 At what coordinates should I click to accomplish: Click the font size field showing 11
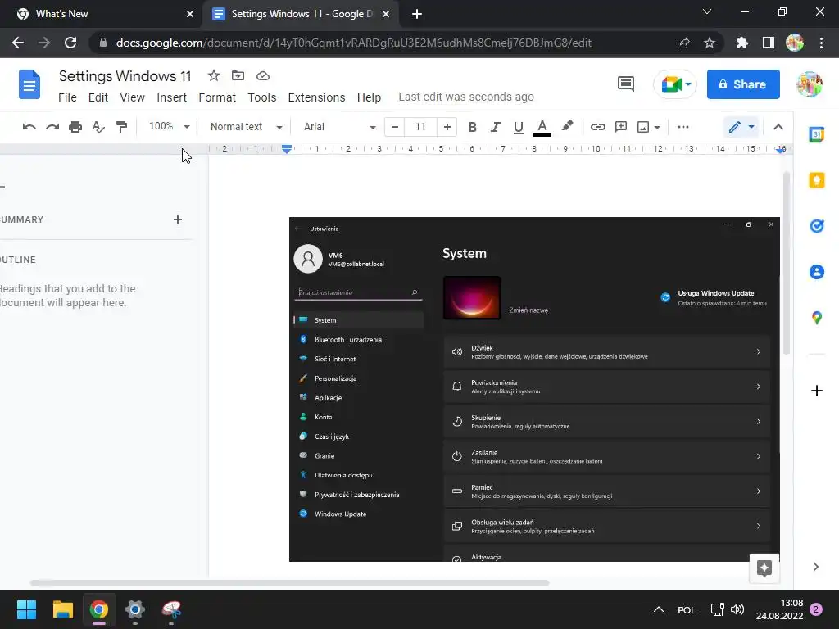(420, 127)
